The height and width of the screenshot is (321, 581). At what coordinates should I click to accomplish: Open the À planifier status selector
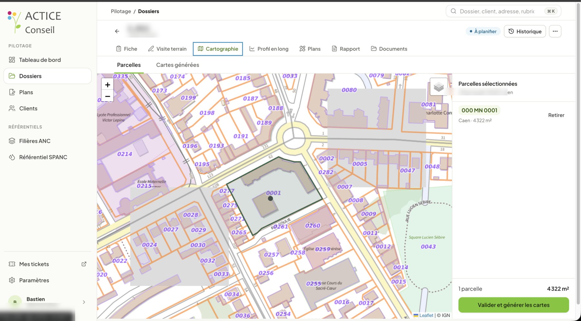483,31
